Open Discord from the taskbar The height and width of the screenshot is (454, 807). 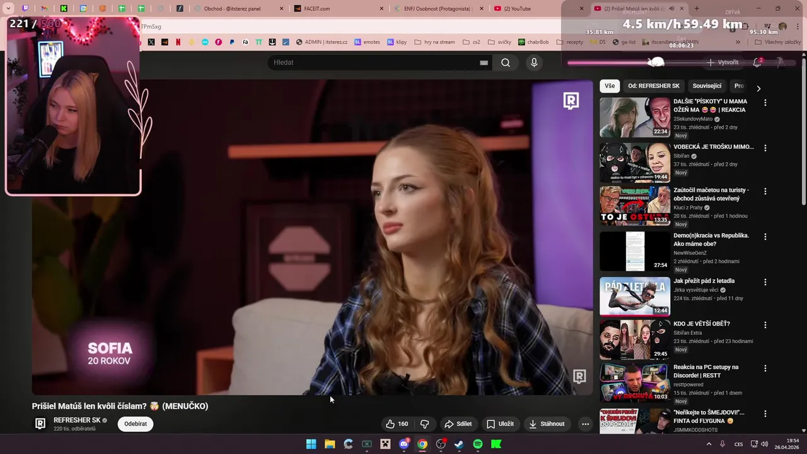pos(404,444)
